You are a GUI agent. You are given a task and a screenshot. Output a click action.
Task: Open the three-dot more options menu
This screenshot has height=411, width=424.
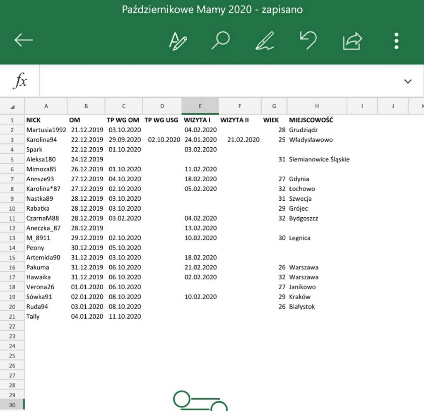(396, 41)
